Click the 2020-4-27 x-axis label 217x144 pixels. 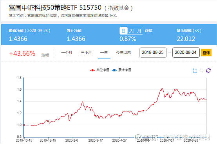119,140
